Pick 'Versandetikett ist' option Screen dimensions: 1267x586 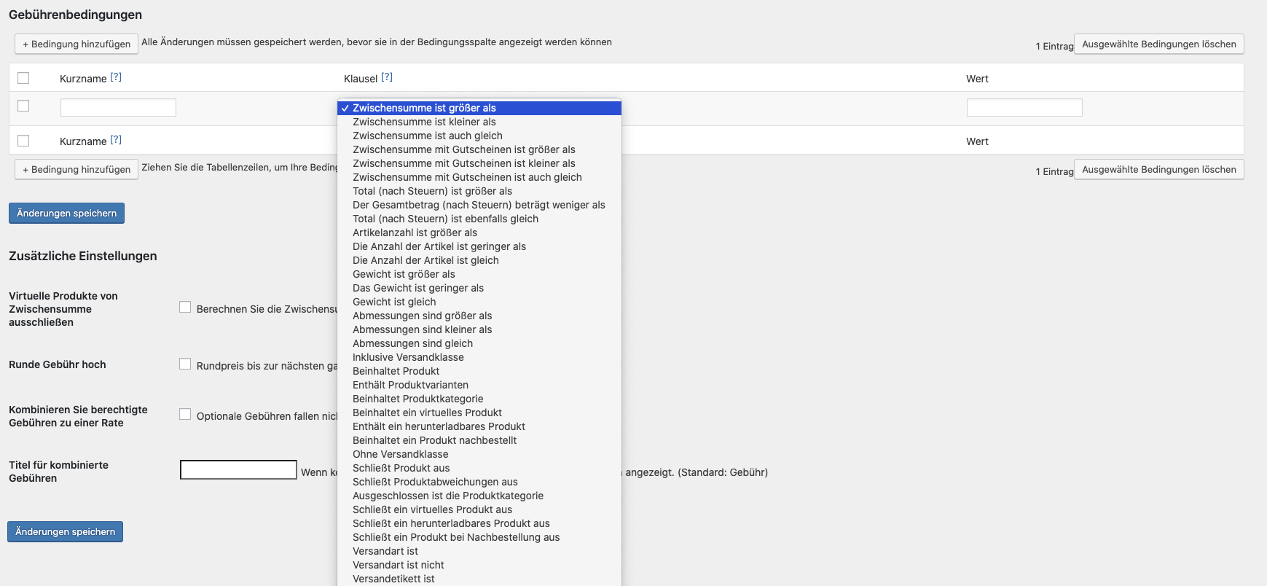pyautogui.click(x=479, y=579)
